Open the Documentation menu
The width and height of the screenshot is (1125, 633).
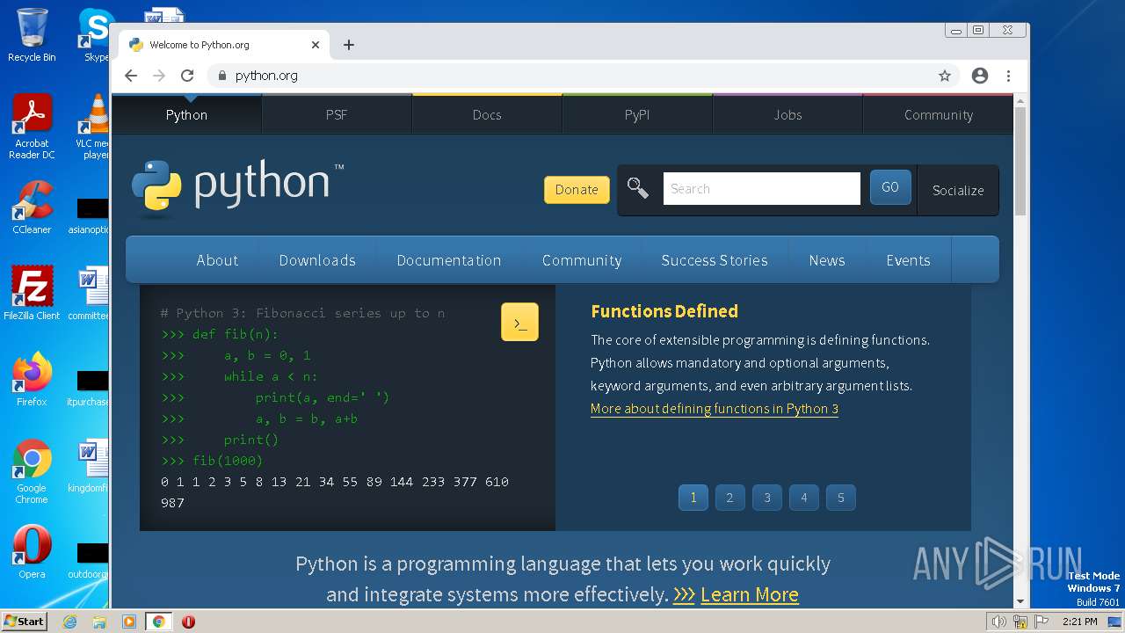[449, 260]
